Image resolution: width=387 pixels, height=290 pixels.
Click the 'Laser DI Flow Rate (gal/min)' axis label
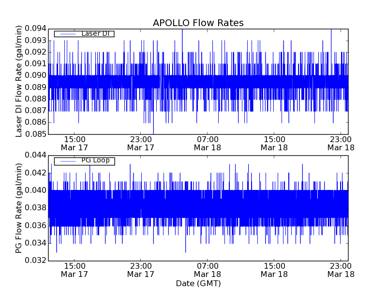coord(19,81)
